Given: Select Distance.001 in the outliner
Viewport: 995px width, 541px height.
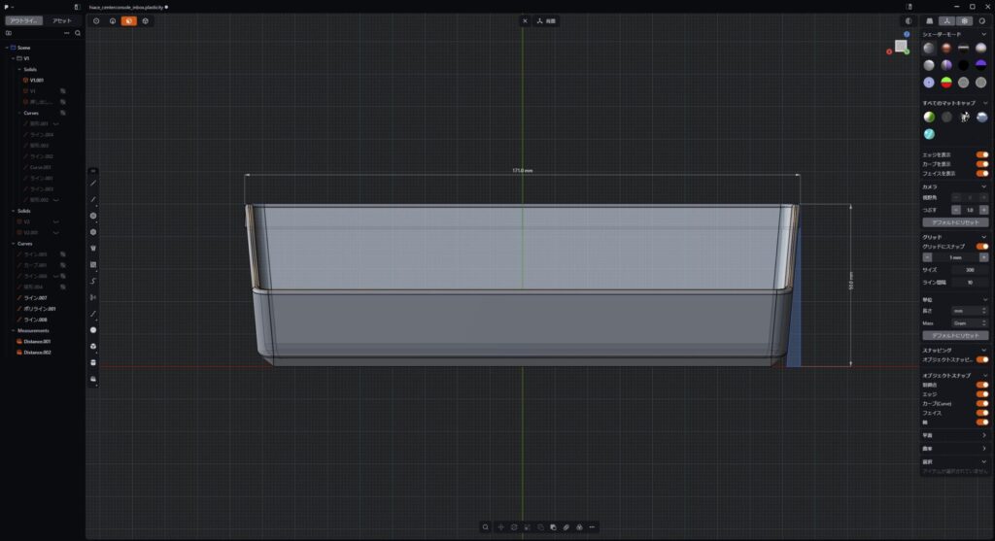Looking at the screenshot, I should [x=39, y=341].
